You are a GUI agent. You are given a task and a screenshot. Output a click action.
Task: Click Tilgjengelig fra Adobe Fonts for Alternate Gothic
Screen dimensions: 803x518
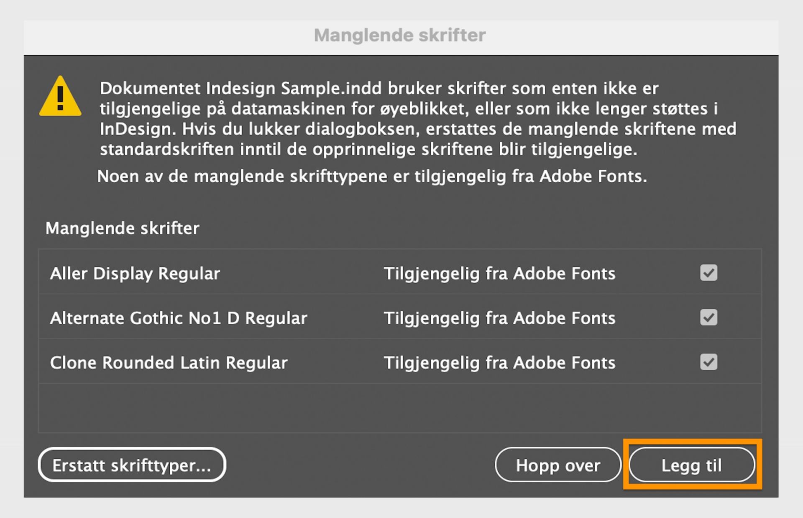click(x=500, y=317)
